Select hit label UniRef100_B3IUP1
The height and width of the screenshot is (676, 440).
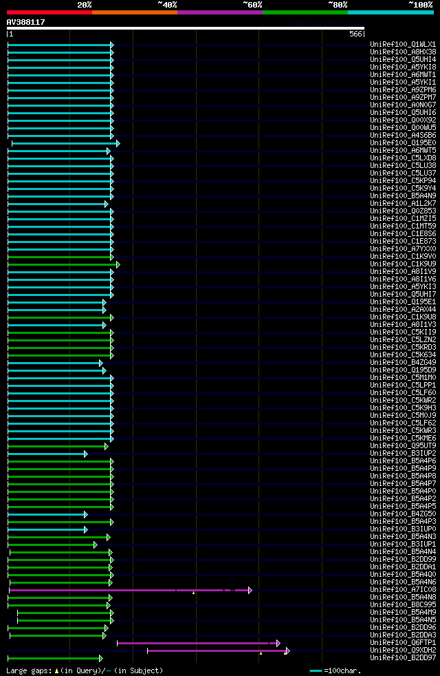point(403,544)
